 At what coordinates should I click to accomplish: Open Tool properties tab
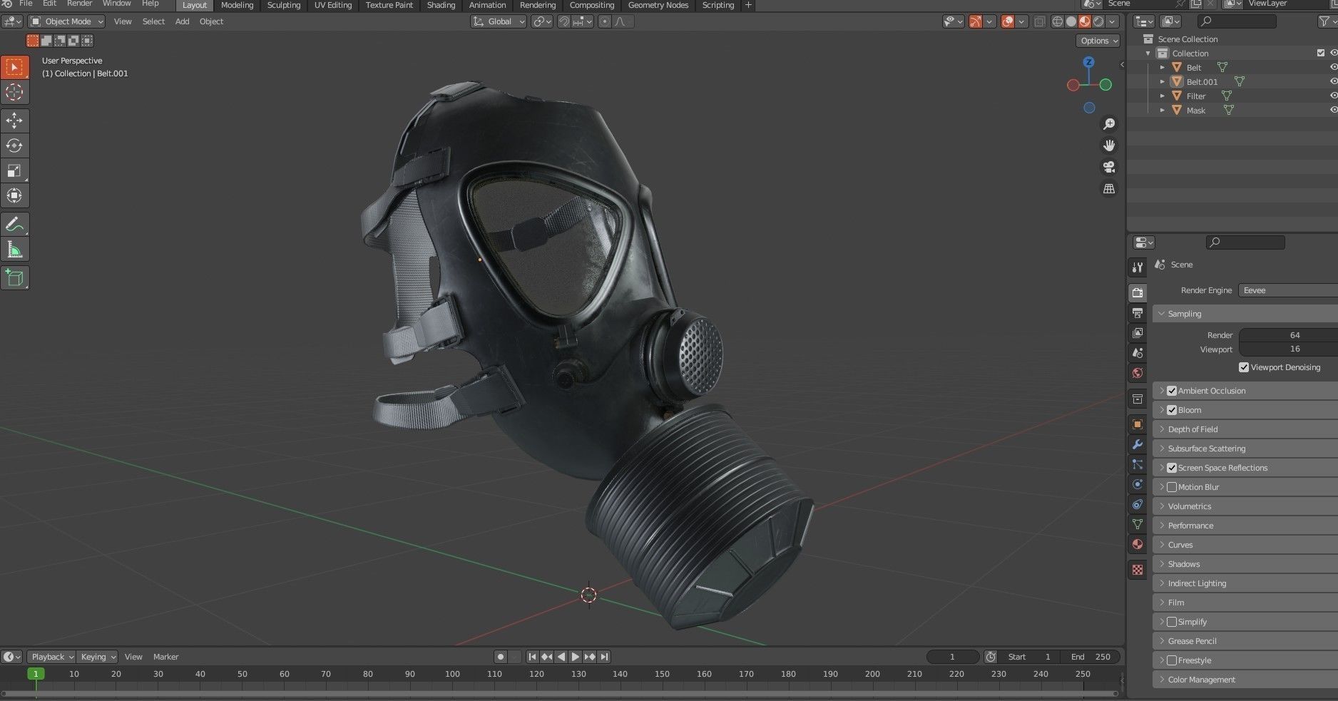coord(1138,267)
